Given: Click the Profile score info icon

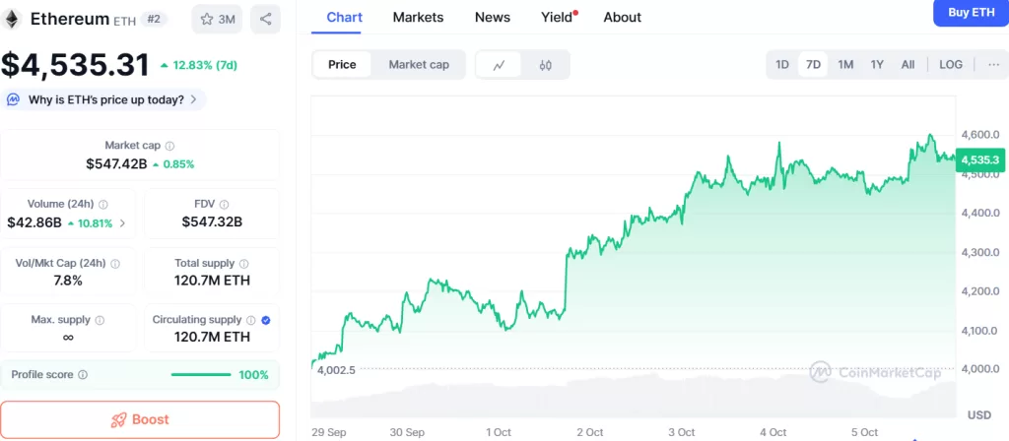Looking at the screenshot, I should [83, 375].
